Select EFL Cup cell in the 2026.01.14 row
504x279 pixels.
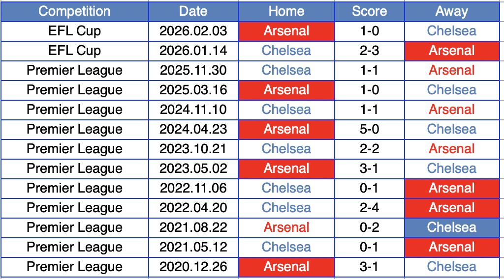(74, 51)
